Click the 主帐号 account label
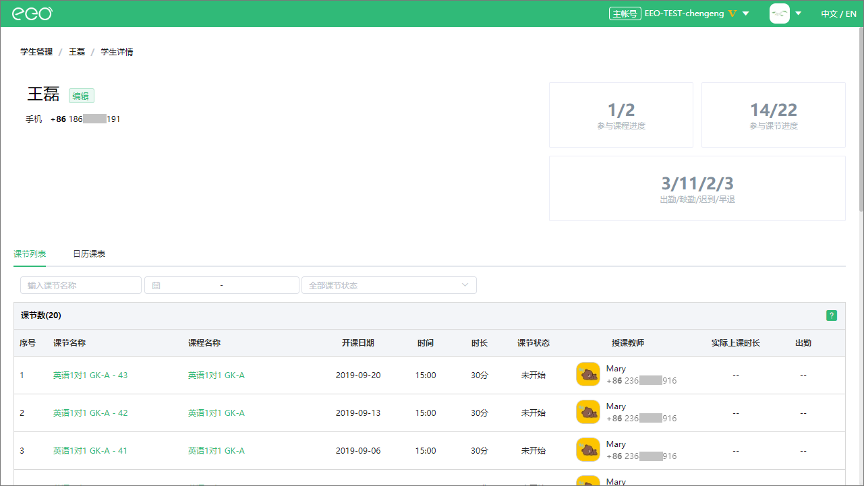The image size is (864, 486). click(625, 13)
